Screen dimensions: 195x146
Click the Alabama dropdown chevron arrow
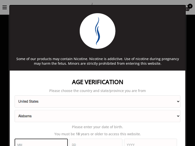178,116
